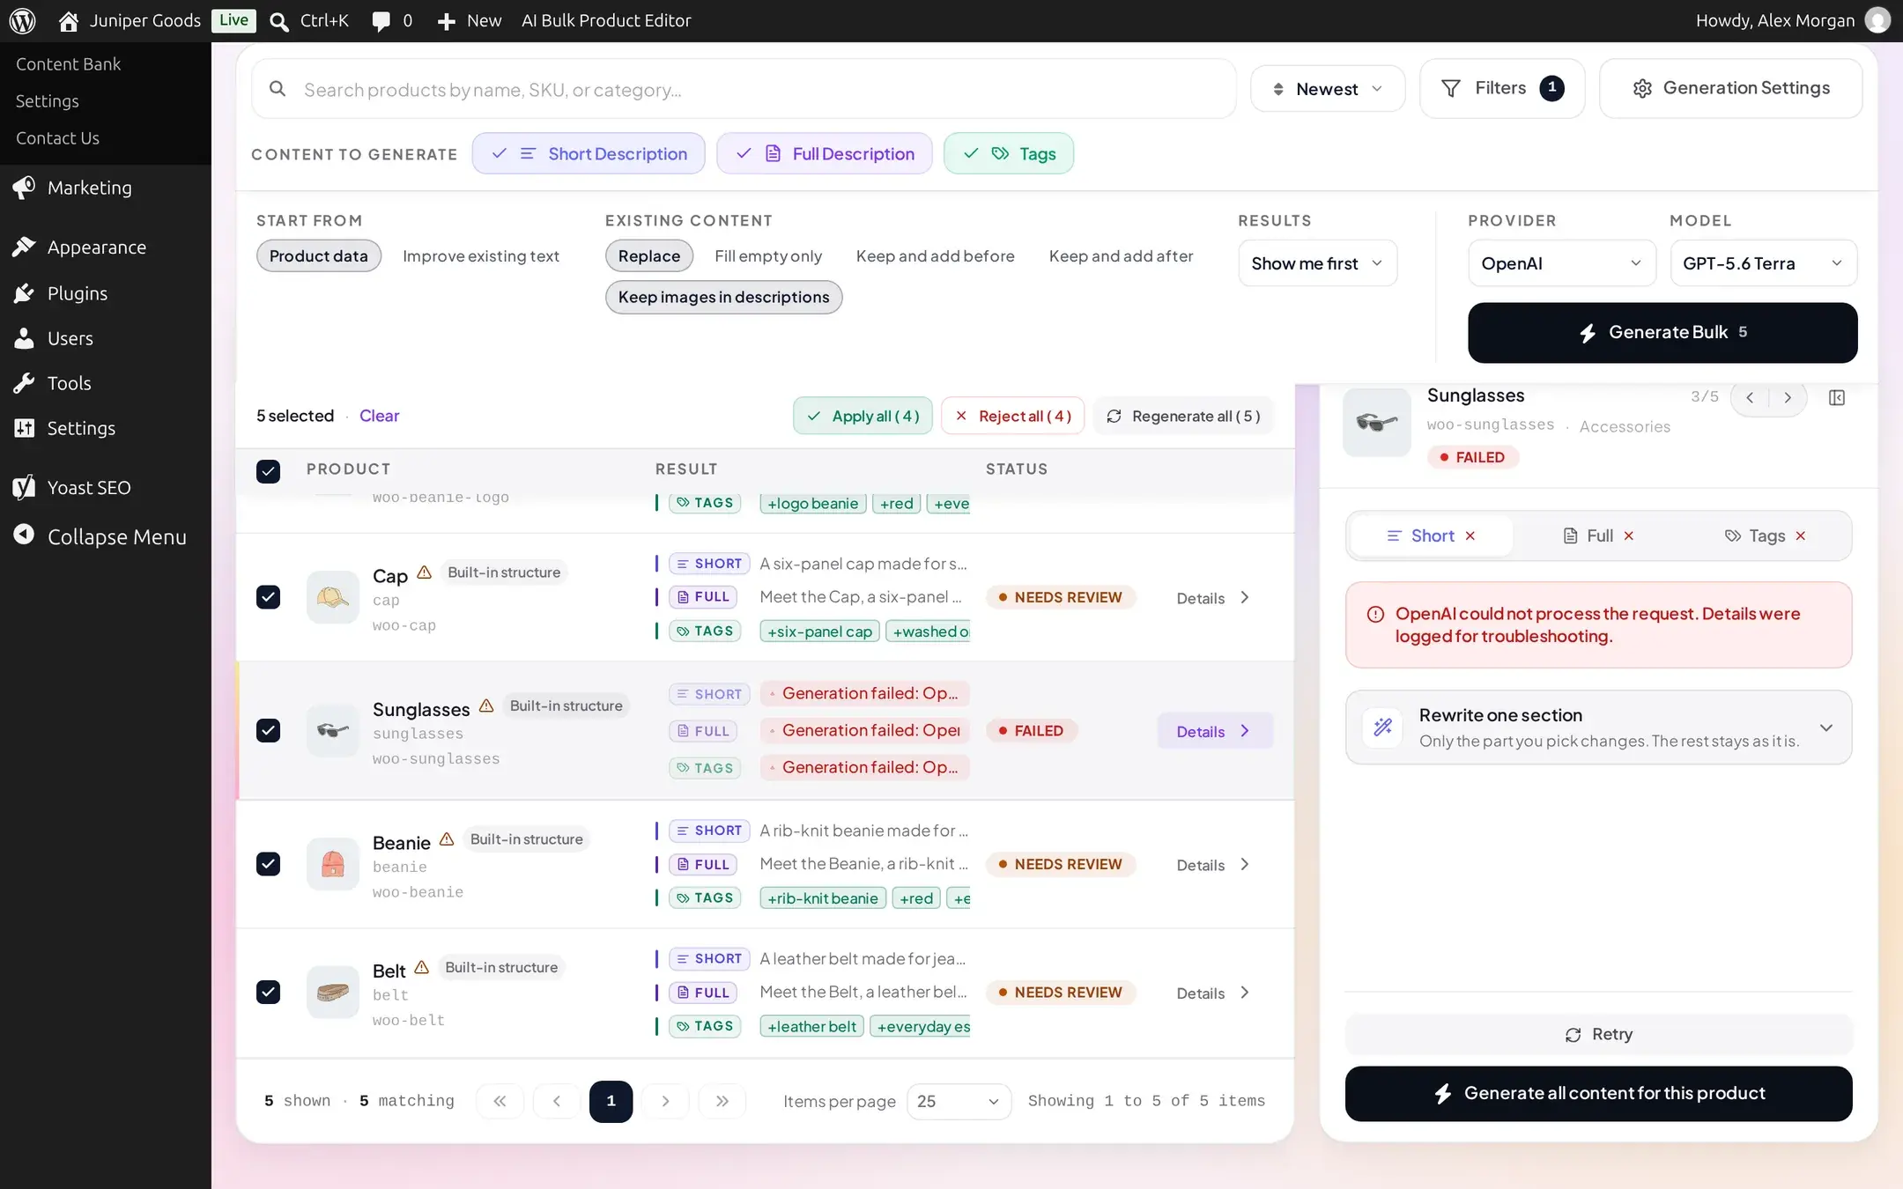The width and height of the screenshot is (1903, 1189).
Task: Go to previous product in detail panel
Action: [x=1750, y=398]
